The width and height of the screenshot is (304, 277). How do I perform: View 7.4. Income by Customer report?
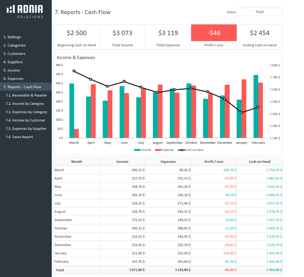coord(25,120)
